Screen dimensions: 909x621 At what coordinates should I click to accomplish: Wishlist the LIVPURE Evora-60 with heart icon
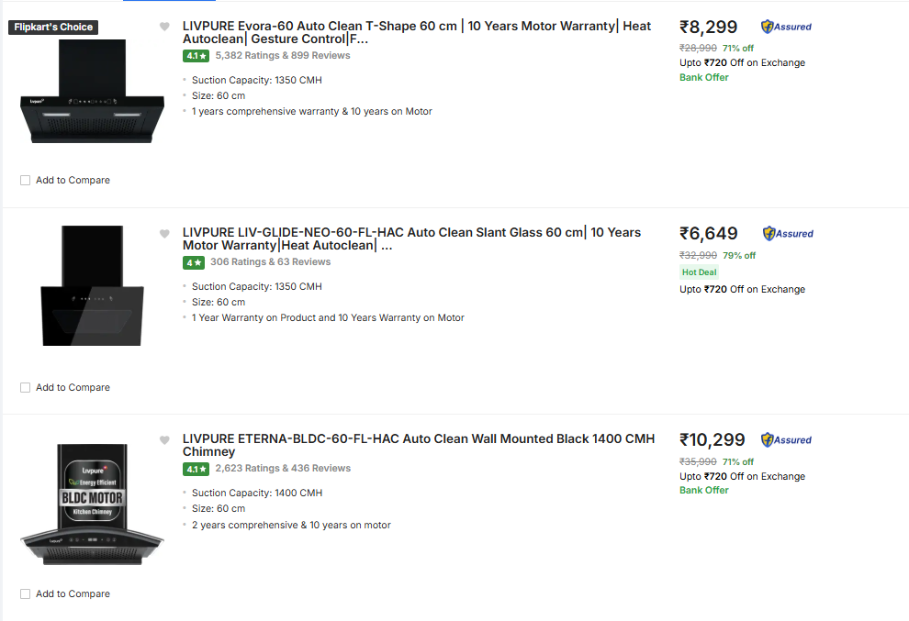pos(164,27)
